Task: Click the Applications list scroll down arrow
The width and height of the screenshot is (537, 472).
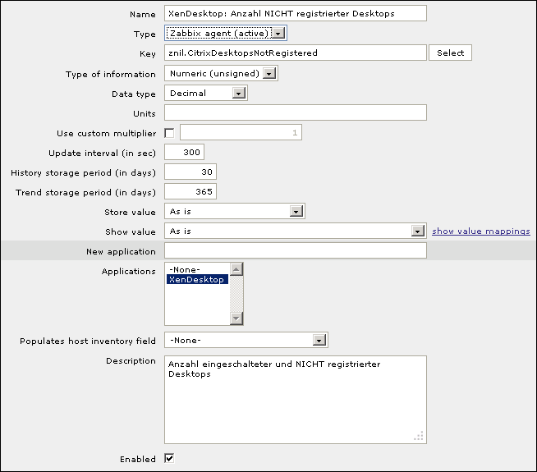Action: coord(236,318)
